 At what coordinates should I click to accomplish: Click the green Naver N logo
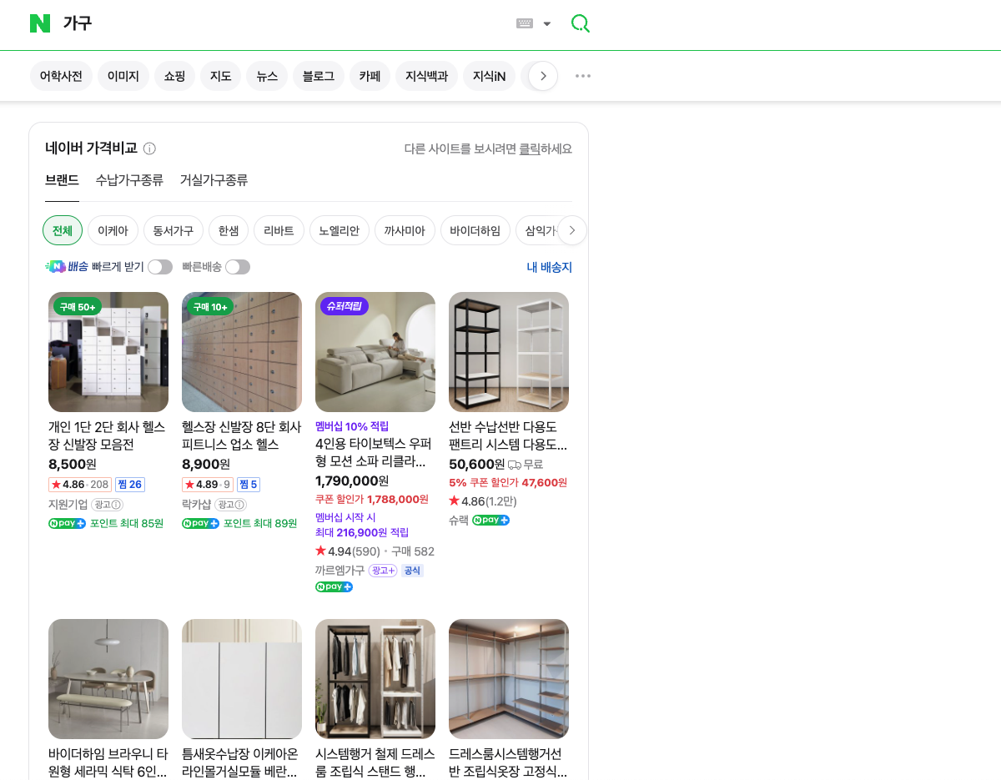tap(40, 23)
